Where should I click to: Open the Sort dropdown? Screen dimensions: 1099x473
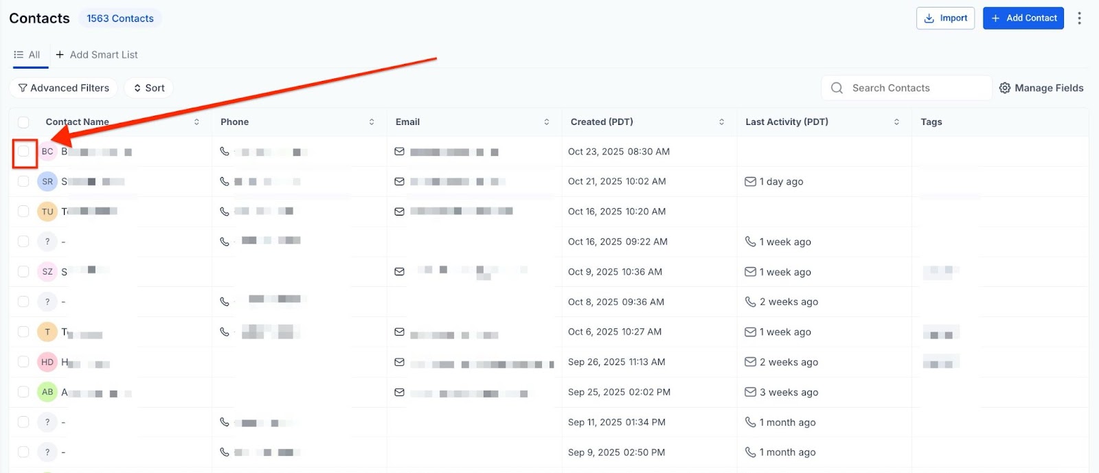tap(149, 88)
